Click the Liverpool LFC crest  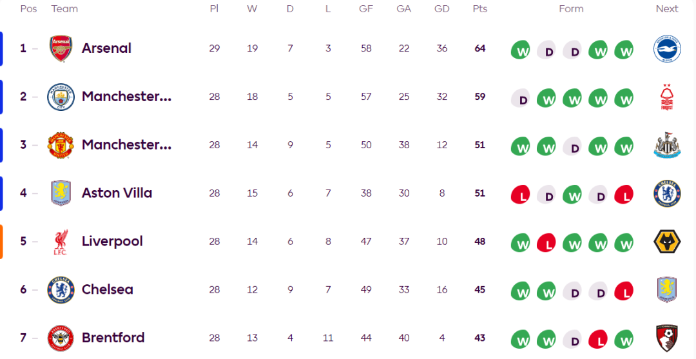pyautogui.click(x=61, y=242)
